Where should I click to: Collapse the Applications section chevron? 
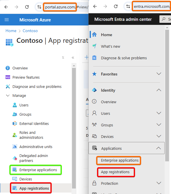(159, 148)
